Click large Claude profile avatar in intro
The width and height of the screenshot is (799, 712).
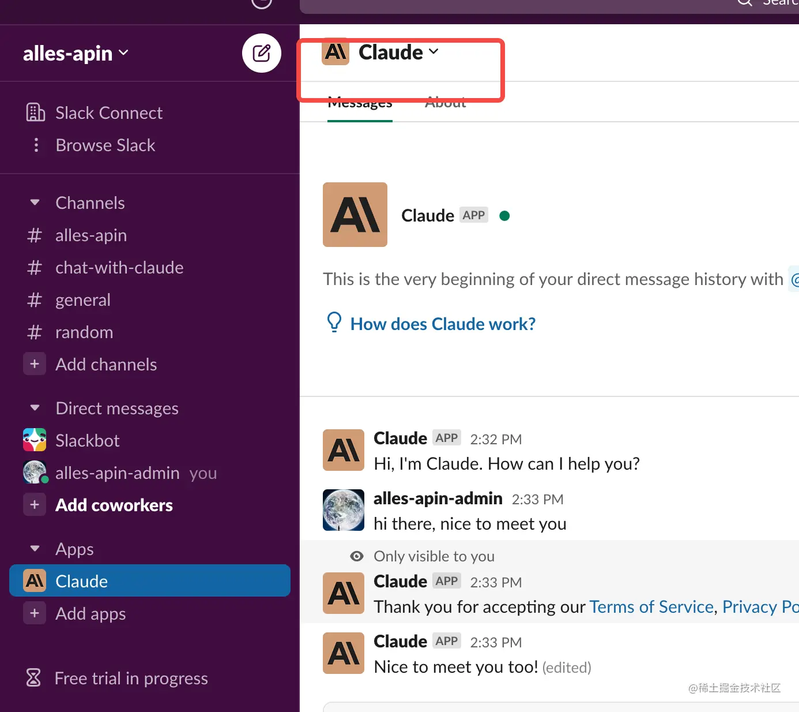point(355,215)
